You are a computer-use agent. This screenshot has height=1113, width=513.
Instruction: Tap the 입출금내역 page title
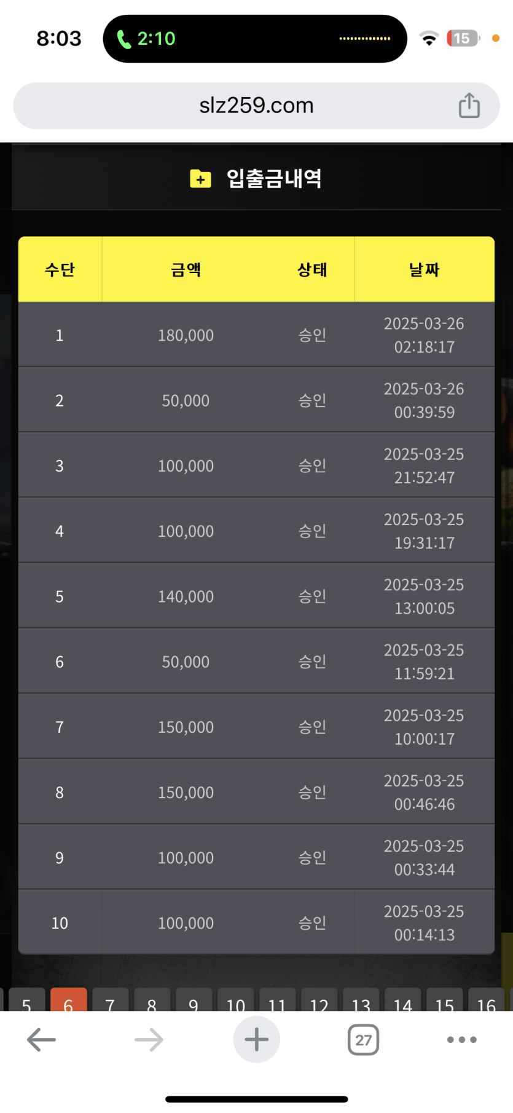click(274, 178)
